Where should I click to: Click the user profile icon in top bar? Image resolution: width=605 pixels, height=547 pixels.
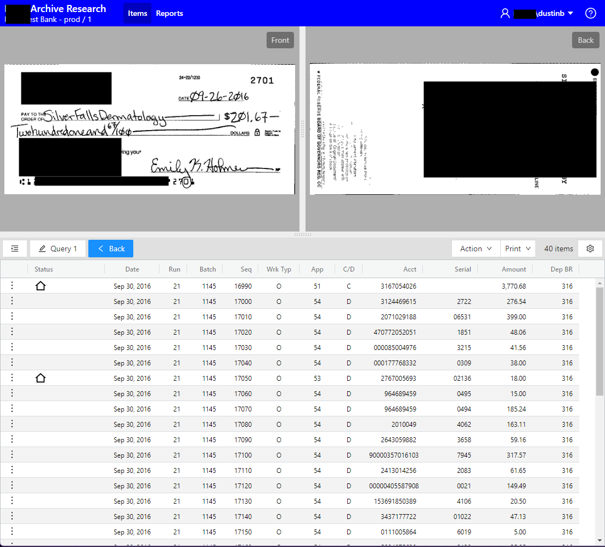click(505, 13)
